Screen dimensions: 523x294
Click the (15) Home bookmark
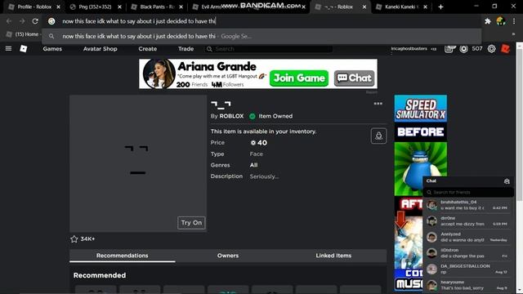click(x=23, y=34)
